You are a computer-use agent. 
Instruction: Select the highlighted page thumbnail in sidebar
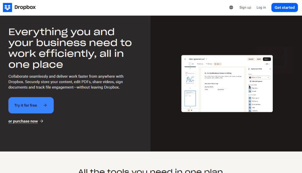coord(190,98)
